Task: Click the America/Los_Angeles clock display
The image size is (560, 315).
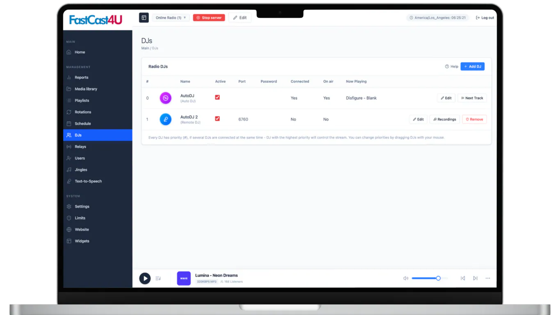Action: click(x=438, y=18)
